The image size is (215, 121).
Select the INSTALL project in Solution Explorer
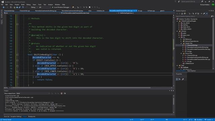pyautogui.click(x=185, y=25)
